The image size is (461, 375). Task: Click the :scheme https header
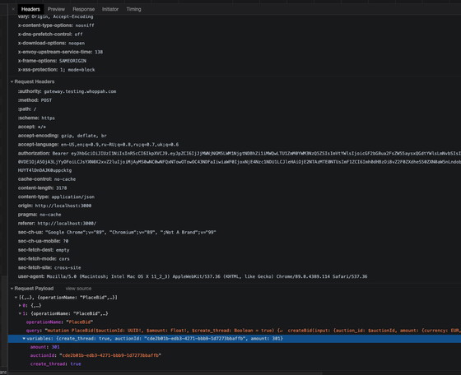pyautogui.click(x=36, y=118)
